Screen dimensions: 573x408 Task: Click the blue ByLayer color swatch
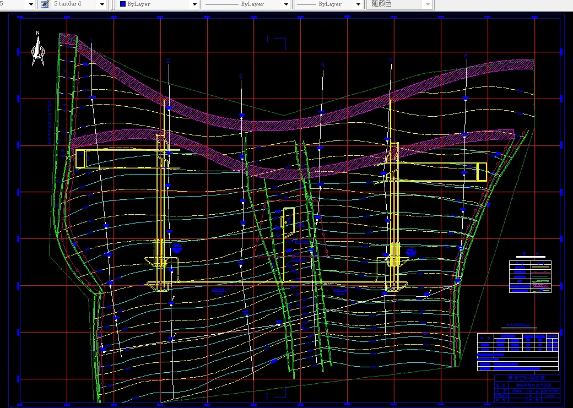[123, 4]
